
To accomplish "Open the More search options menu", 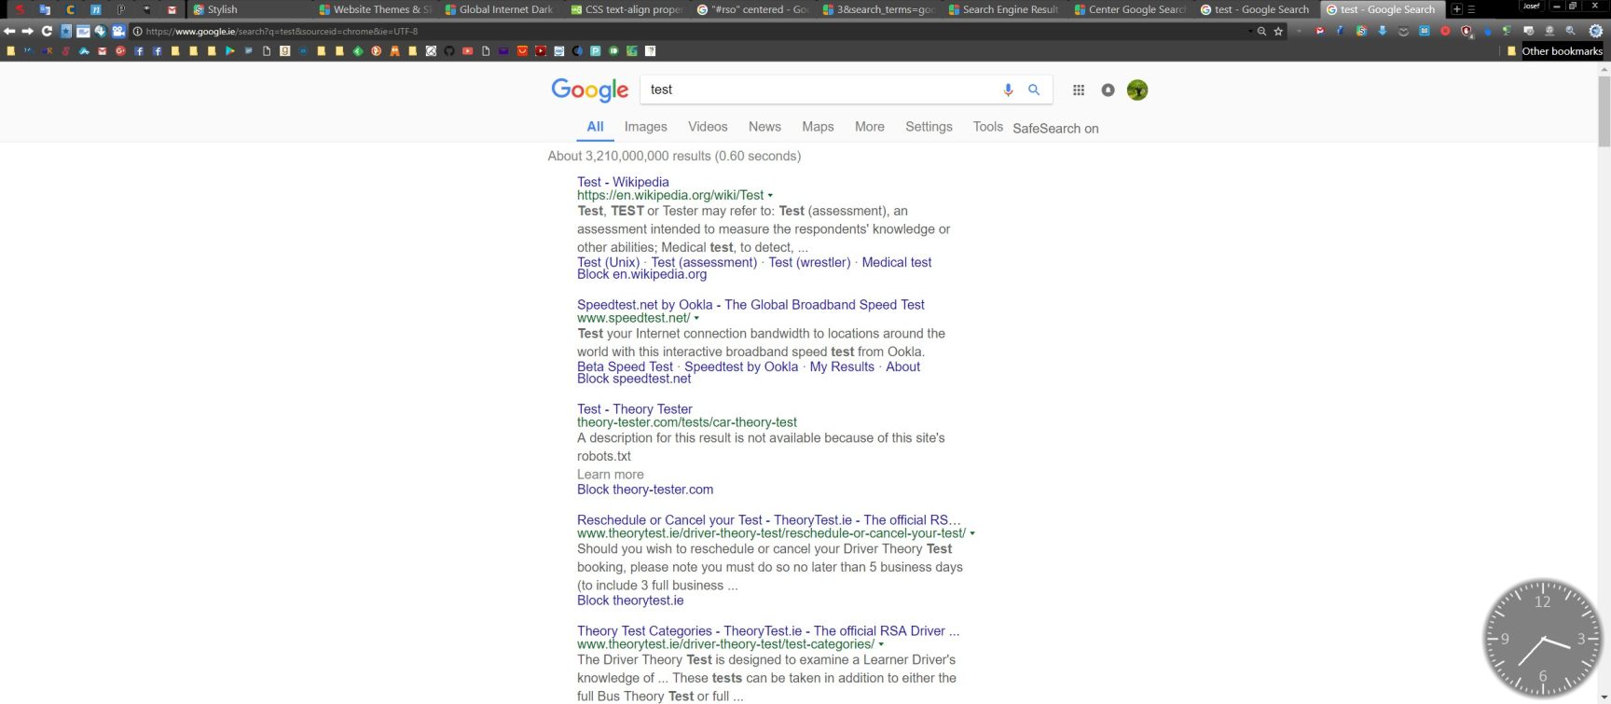I will click(x=870, y=127).
